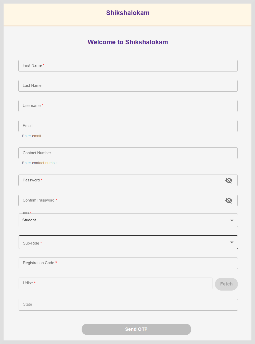Toggle visibility of Confirm Password

[x=228, y=200]
